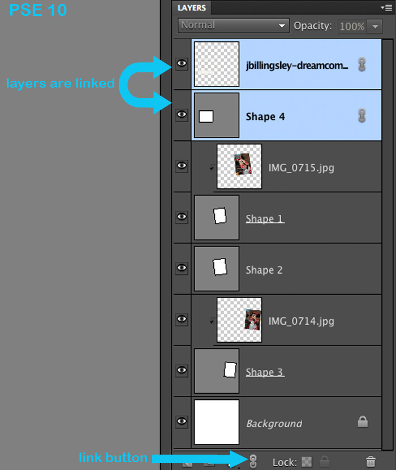
Task: Hide the jbillingsley-dreamcom layer
Action: coord(182,63)
